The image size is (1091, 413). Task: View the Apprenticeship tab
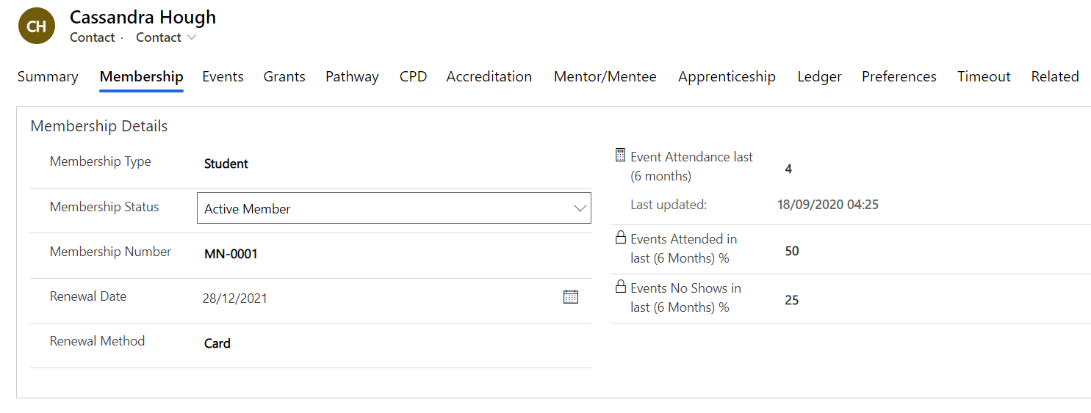[727, 76]
